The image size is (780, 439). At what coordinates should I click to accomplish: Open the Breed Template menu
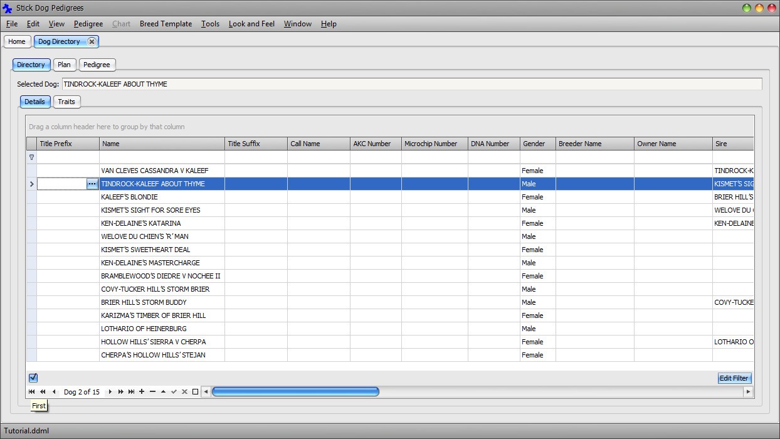(166, 24)
